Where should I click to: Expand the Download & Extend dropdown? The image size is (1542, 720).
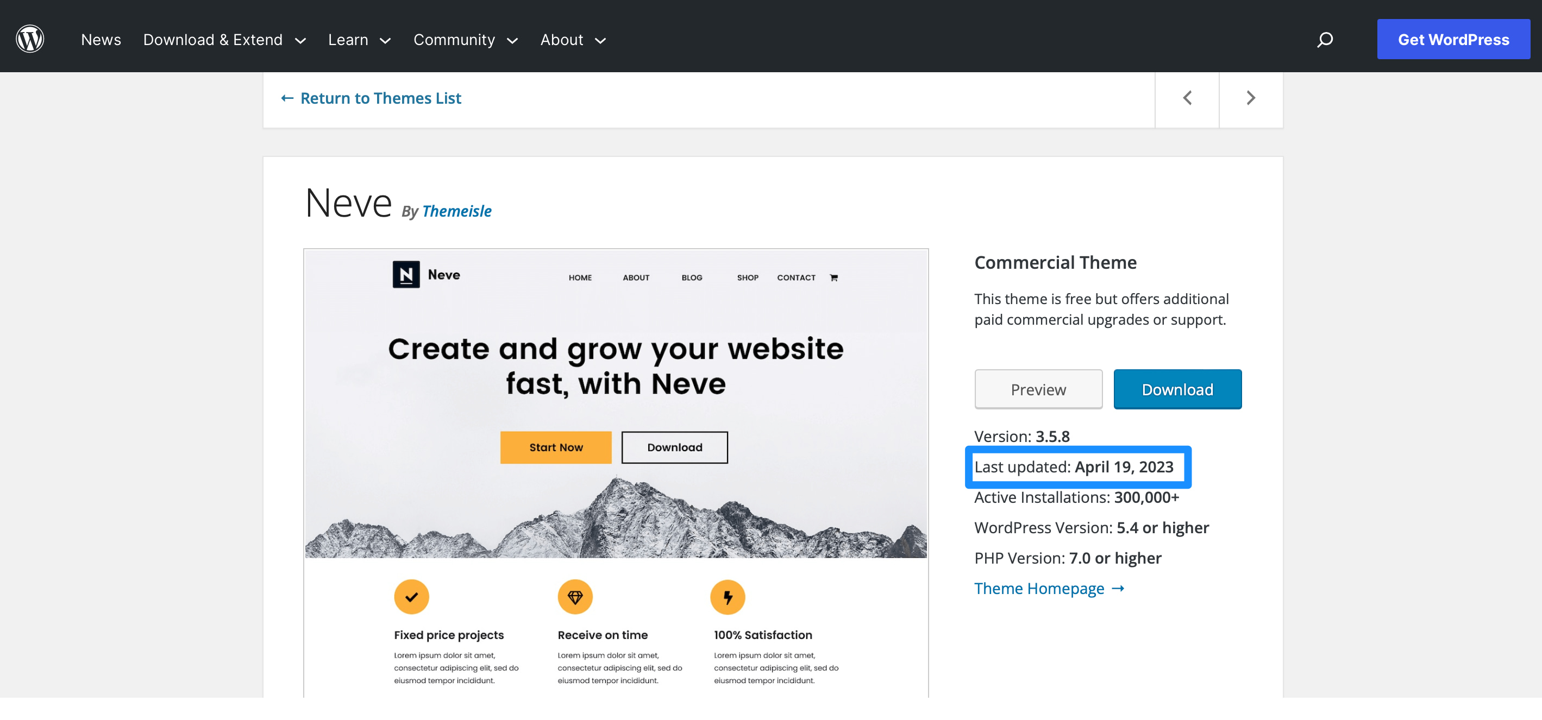(x=302, y=40)
